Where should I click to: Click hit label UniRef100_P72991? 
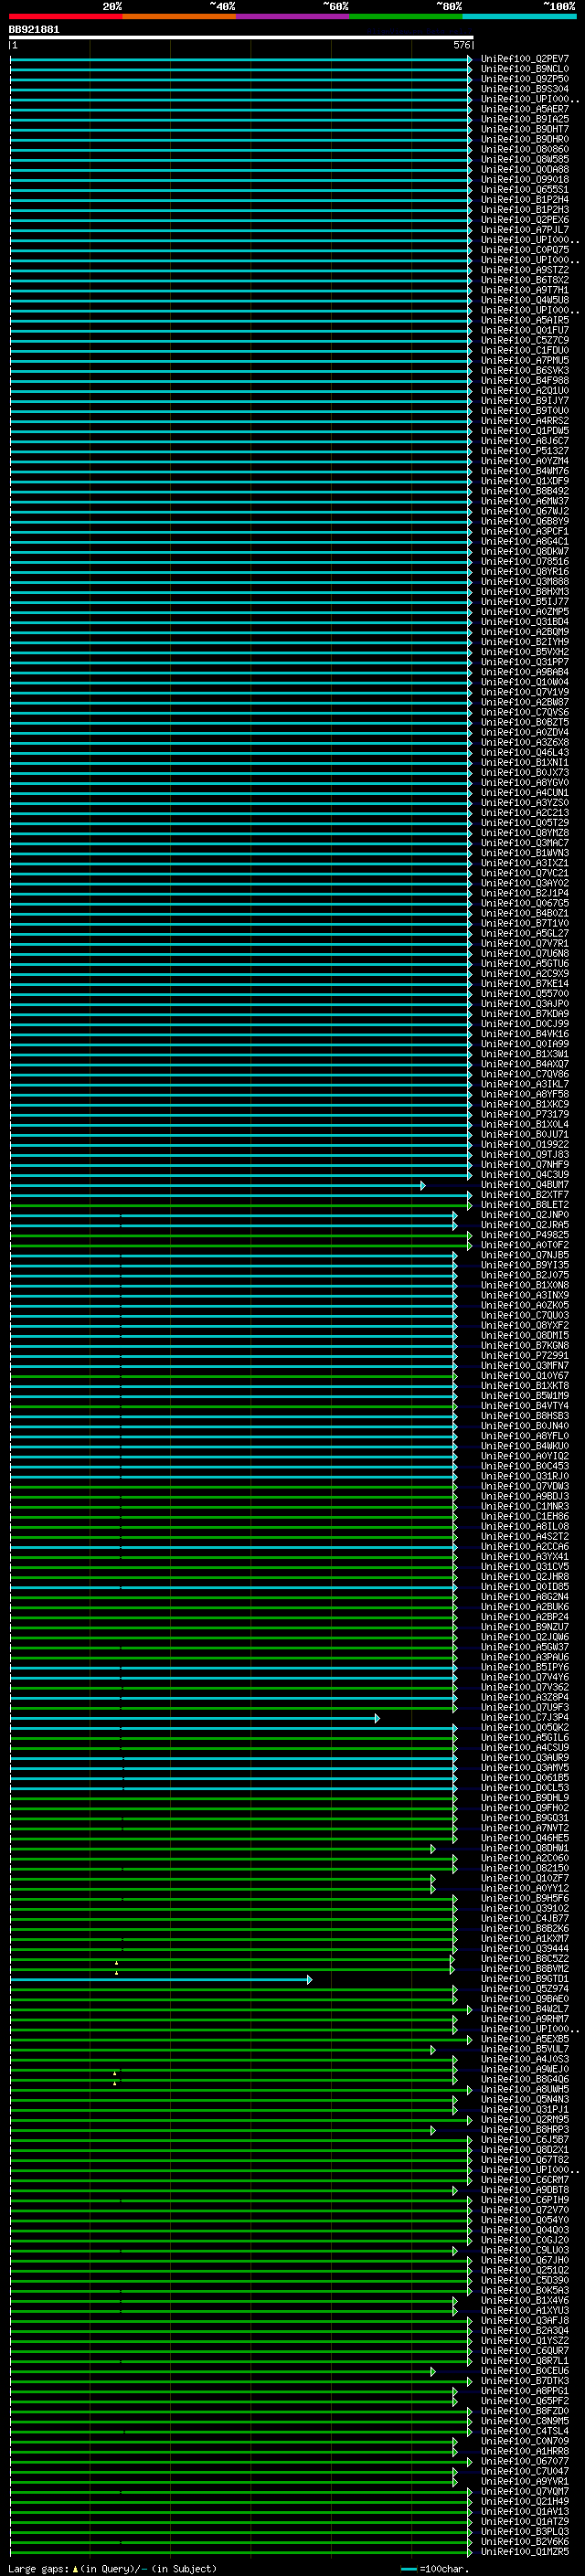pyautogui.click(x=524, y=1356)
